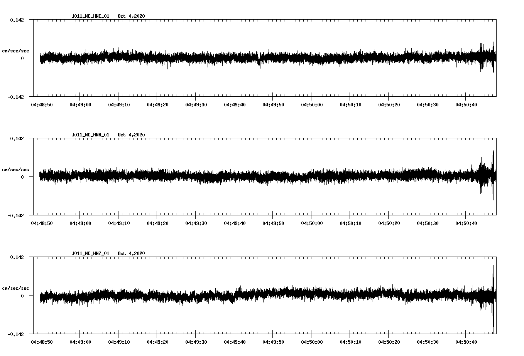Click the Oct 4,2020 date on top plot

[x=132, y=17]
